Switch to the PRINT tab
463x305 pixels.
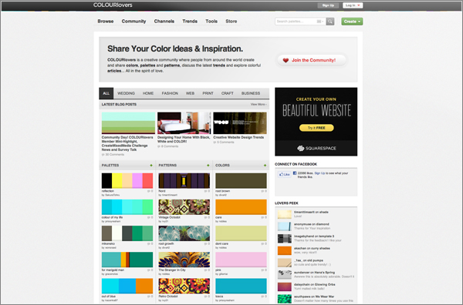pos(208,93)
